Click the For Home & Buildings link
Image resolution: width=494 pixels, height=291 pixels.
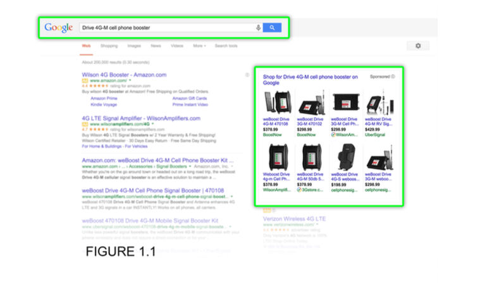pos(102,146)
